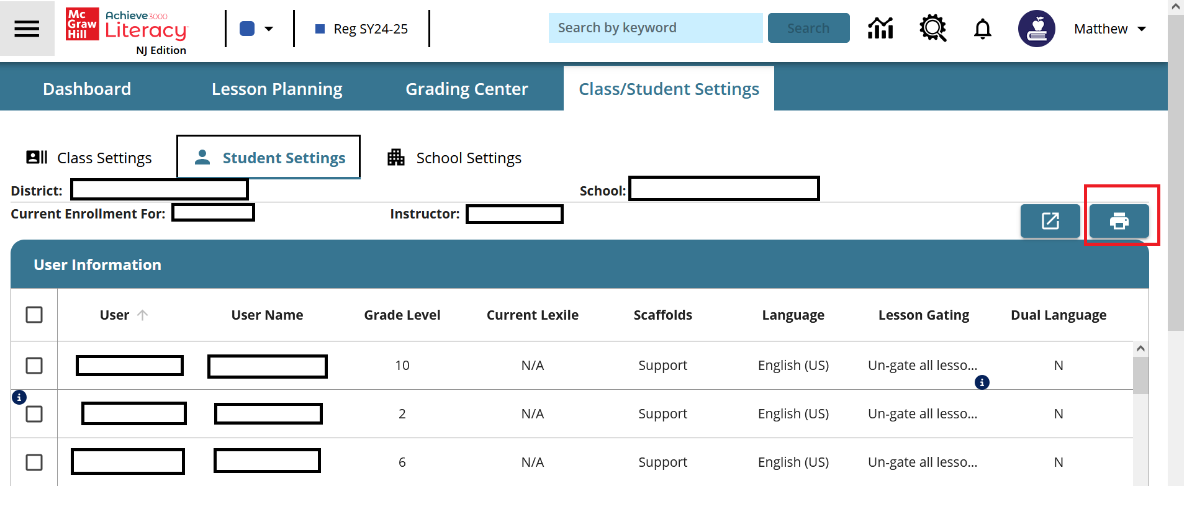Image resolution: width=1192 pixels, height=509 pixels.
Task: Open the notifications bell
Action: pos(982,29)
